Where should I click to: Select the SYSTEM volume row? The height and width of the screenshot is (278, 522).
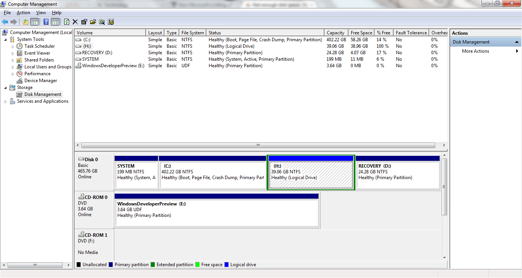click(x=261, y=59)
